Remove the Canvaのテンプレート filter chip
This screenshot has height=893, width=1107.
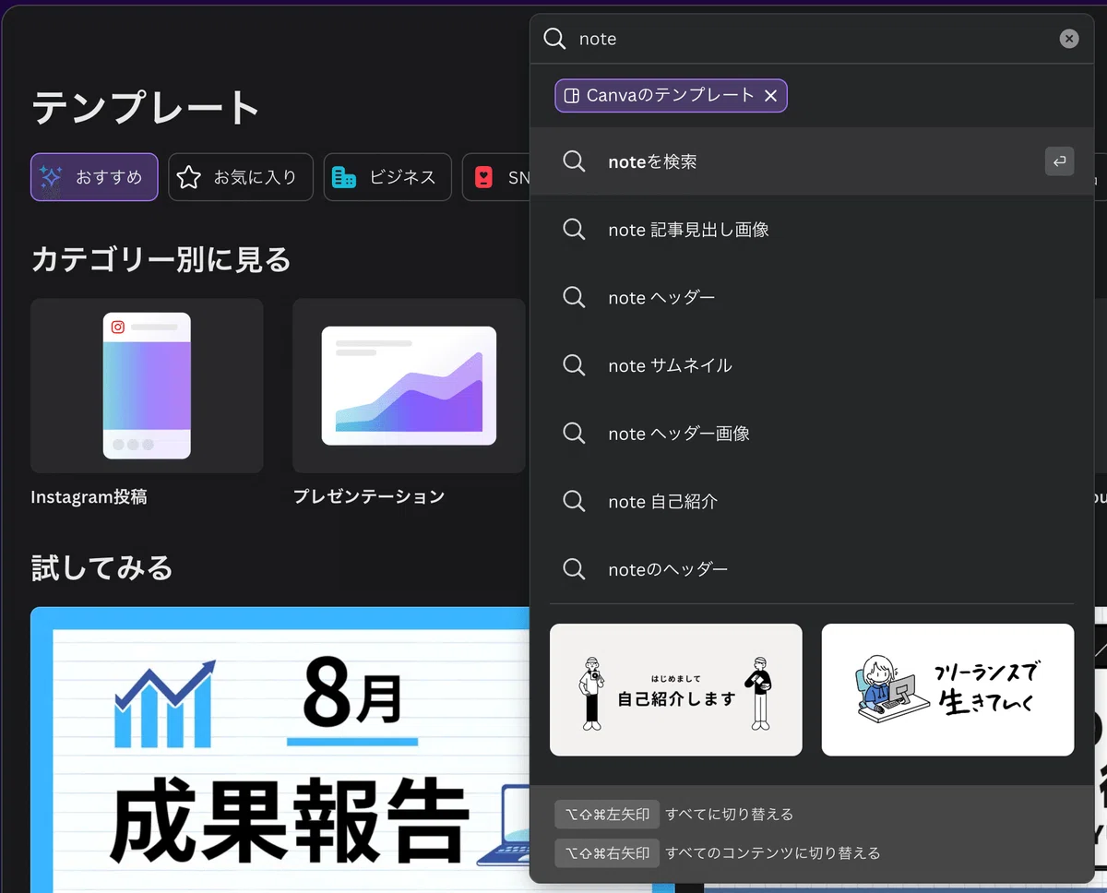[x=770, y=95]
